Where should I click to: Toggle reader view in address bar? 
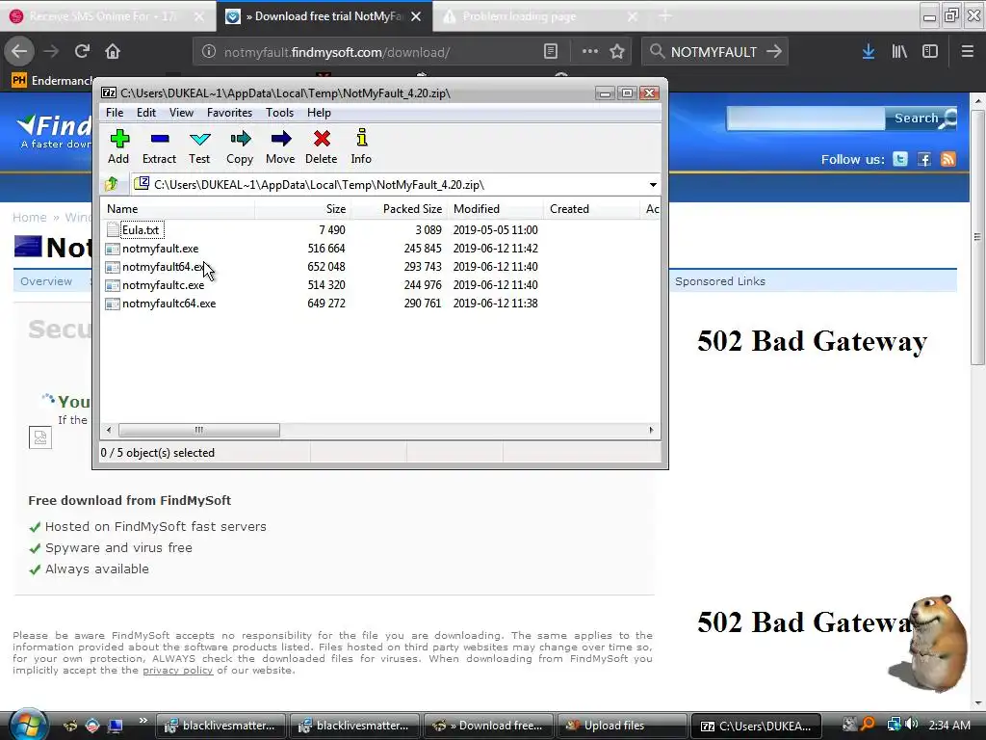pos(550,52)
